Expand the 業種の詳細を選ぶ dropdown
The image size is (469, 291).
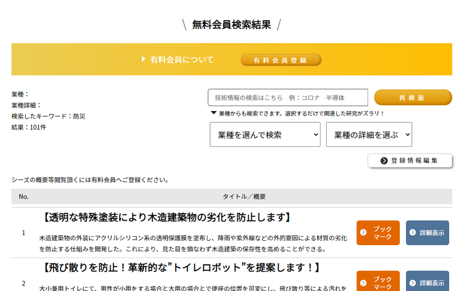pyautogui.click(x=369, y=135)
